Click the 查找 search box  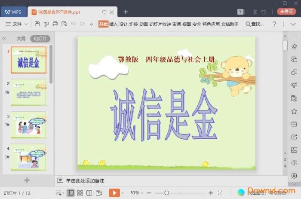255,24
